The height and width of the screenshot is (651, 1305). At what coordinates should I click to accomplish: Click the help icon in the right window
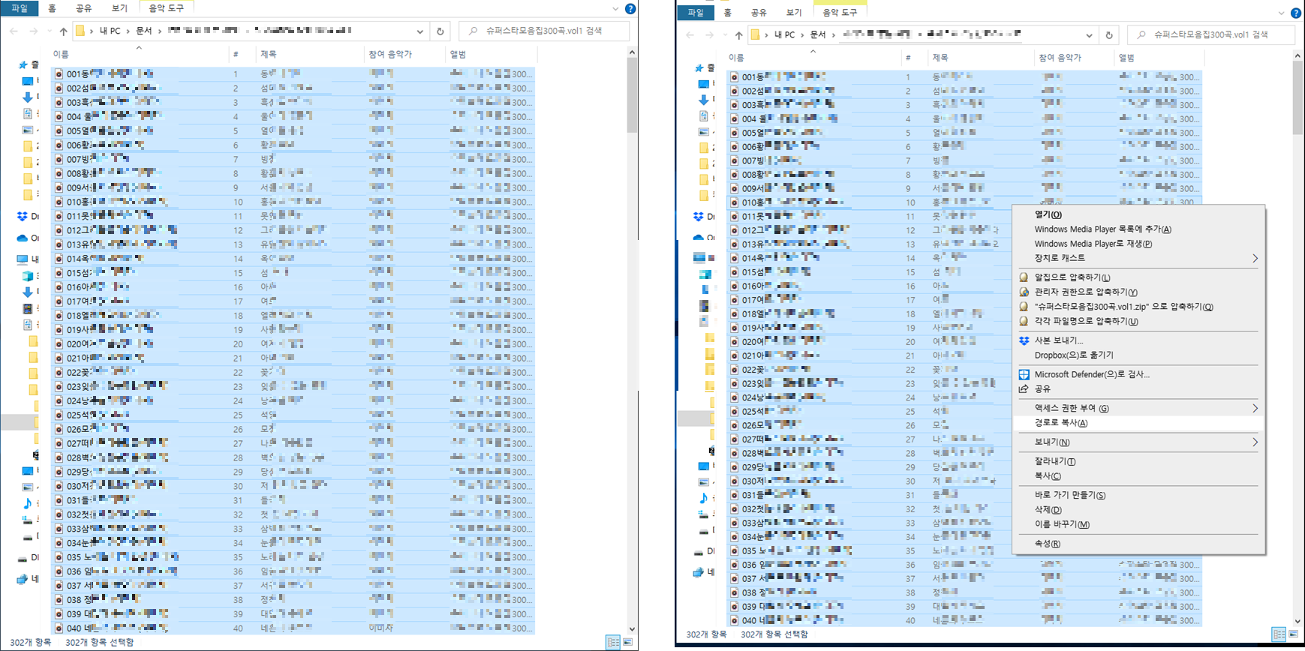point(1296,13)
